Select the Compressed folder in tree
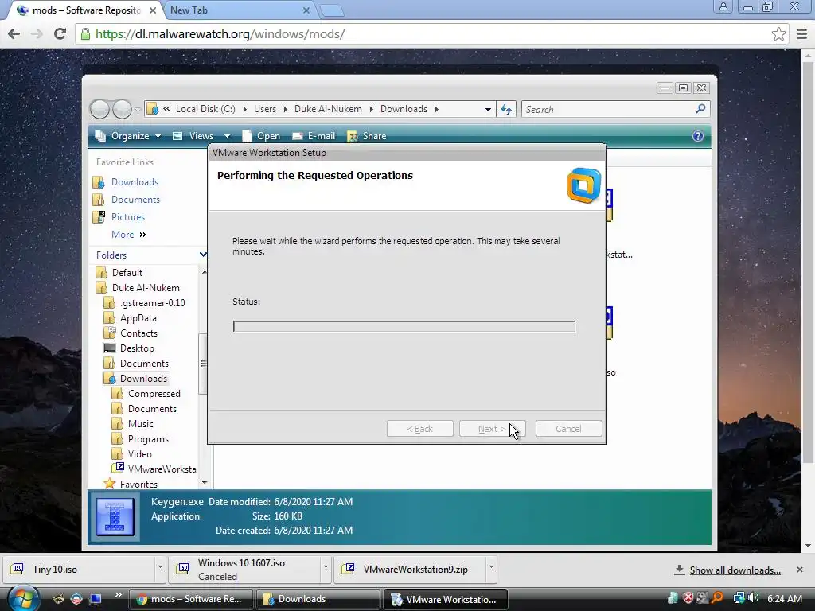This screenshot has width=815, height=611. click(154, 394)
